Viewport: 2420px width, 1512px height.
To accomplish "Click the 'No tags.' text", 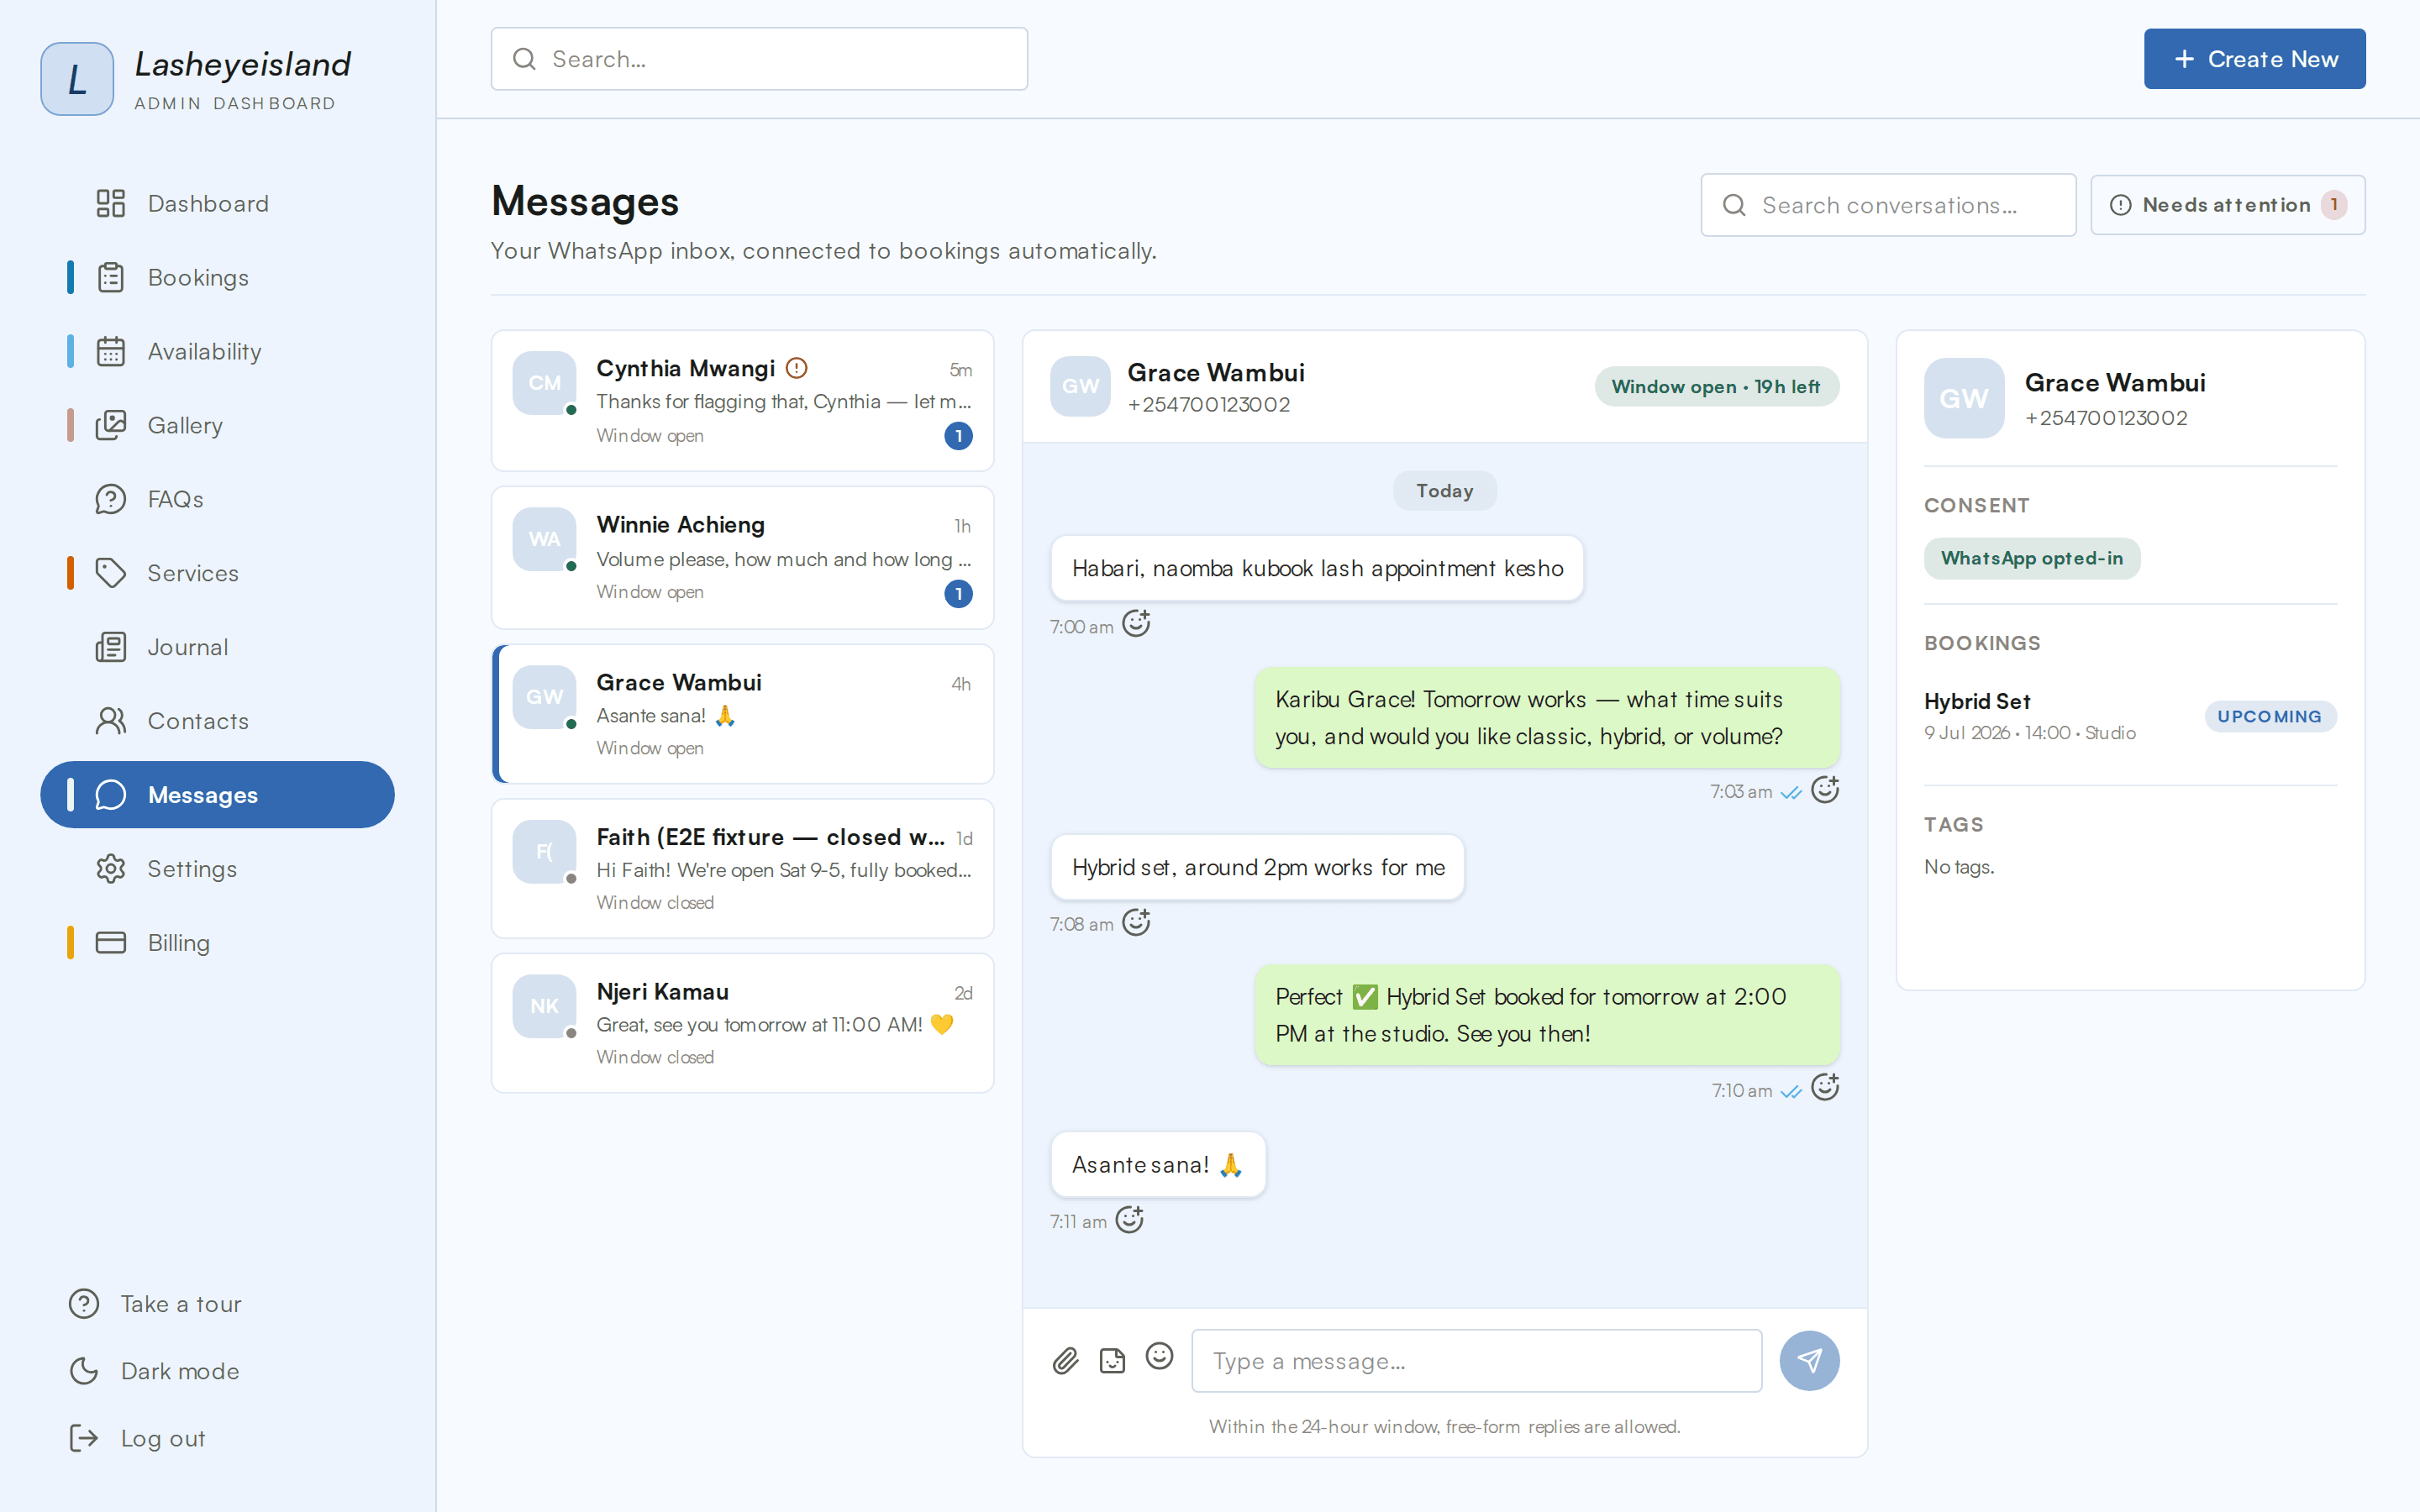I will click(x=1959, y=868).
